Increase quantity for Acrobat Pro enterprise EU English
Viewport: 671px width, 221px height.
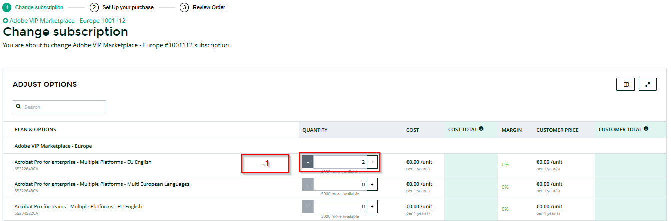pos(372,162)
